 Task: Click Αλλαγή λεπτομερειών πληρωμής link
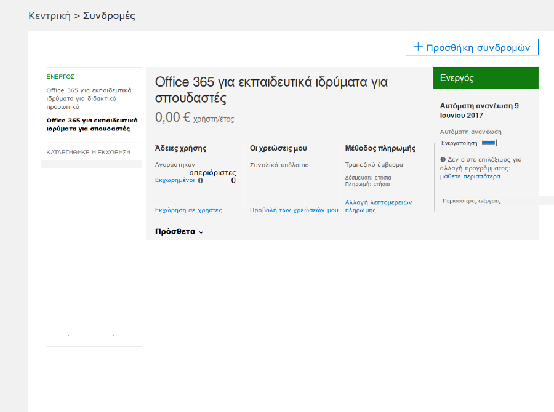tap(378, 206)
